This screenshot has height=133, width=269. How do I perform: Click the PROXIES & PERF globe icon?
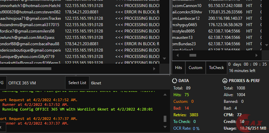point(225,80)
